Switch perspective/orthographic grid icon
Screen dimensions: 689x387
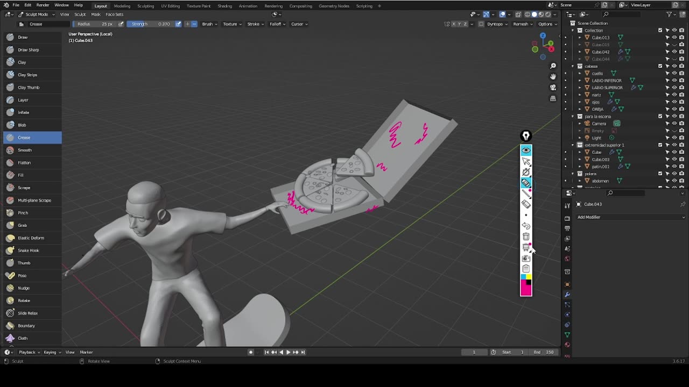pos(553,98)
